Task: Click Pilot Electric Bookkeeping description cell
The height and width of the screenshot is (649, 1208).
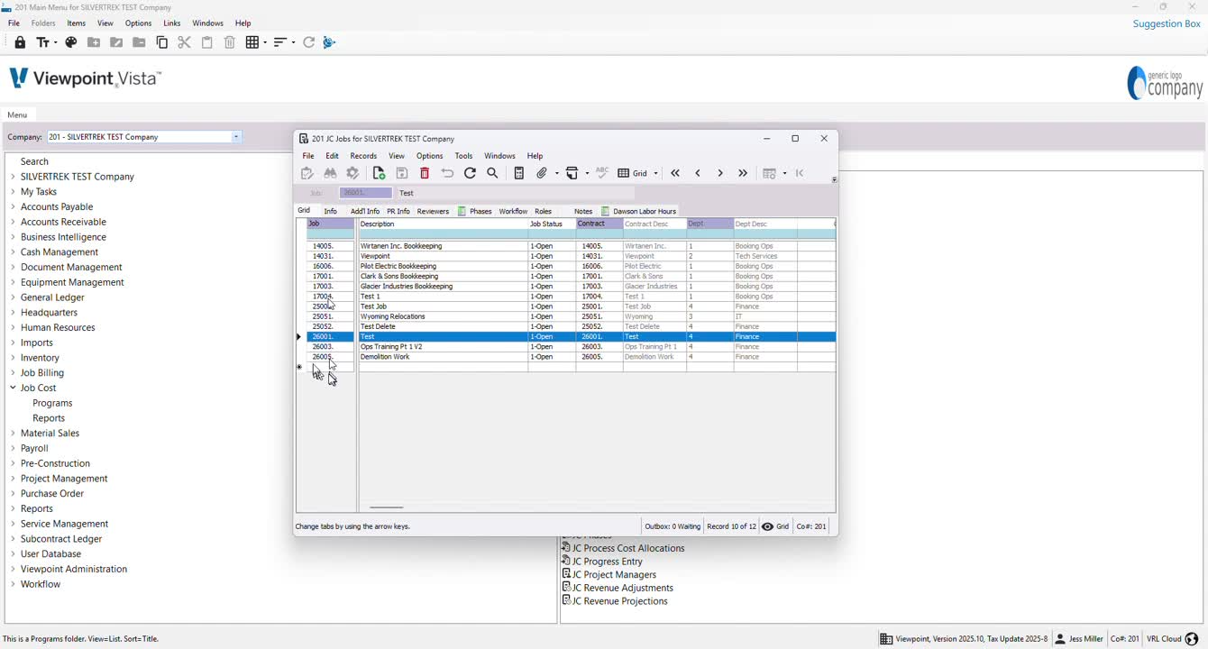Action: pos(443,266)
